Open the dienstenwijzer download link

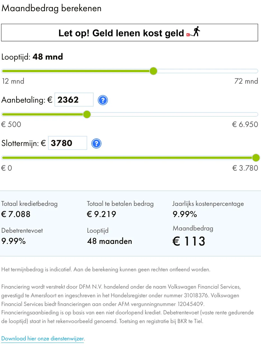tap(42, 339)
